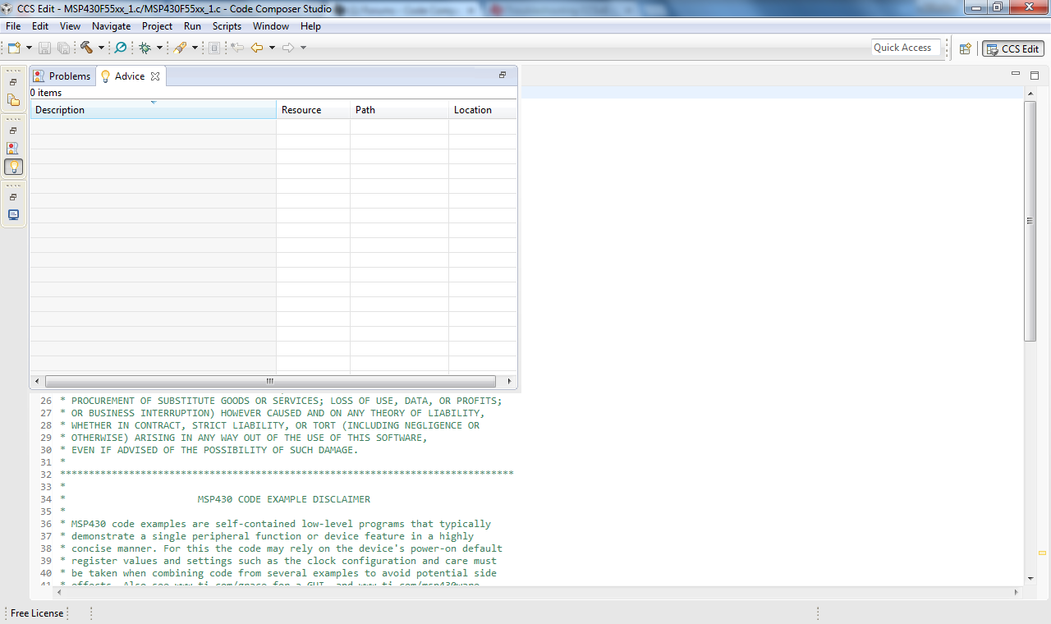Switch to the Problems tab

tap(62, 76)
